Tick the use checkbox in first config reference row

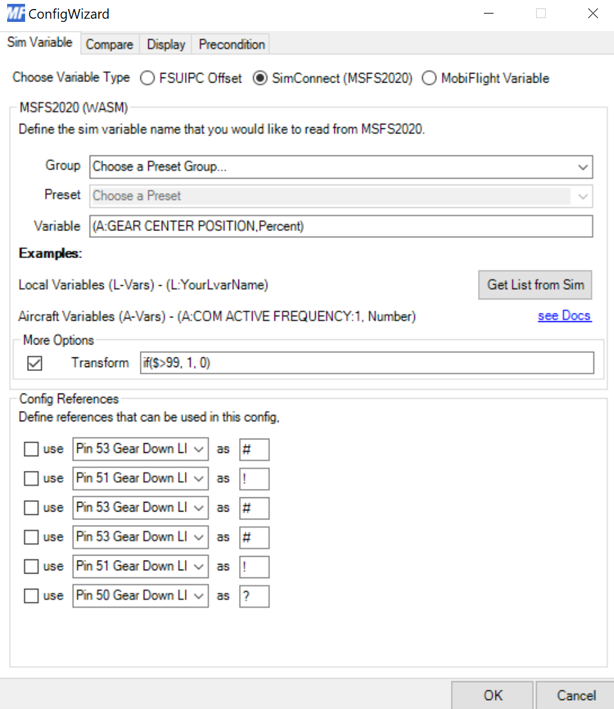(31, 449)
